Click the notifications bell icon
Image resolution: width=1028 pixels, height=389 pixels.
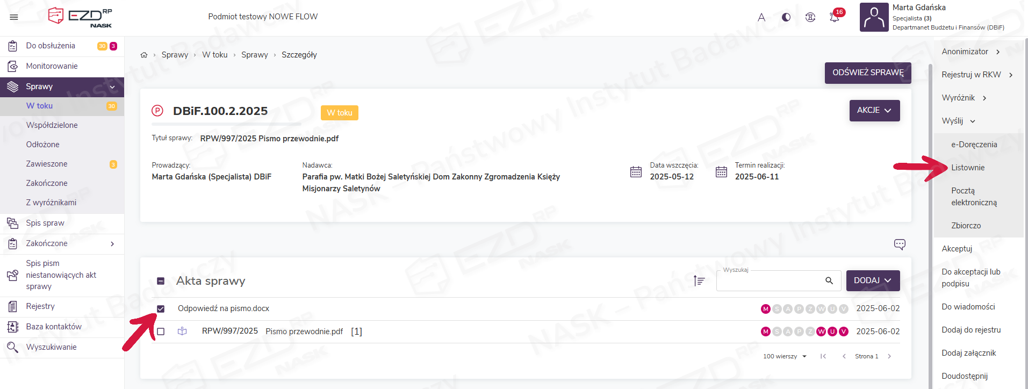[x=834, y=17]
